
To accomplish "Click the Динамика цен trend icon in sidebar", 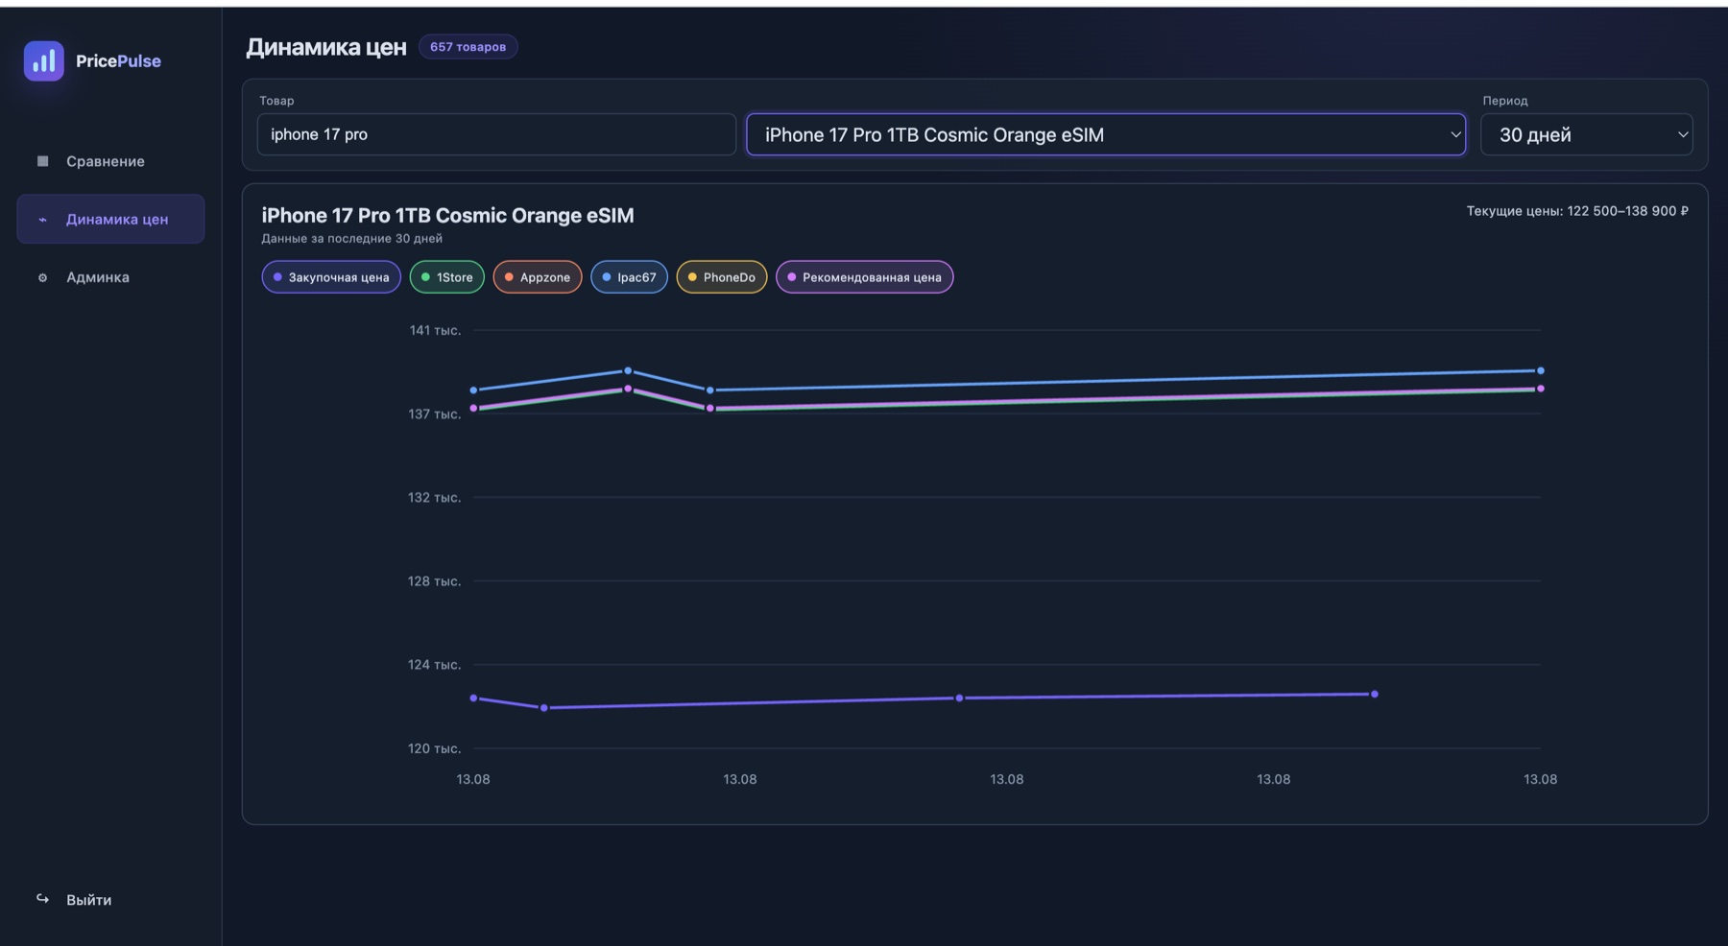I will pos(42,220).
